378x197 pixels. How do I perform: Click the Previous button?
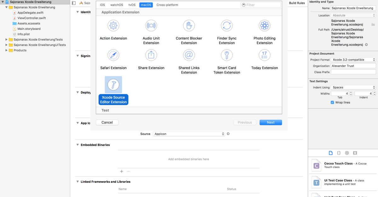click(x=245, y=122)
